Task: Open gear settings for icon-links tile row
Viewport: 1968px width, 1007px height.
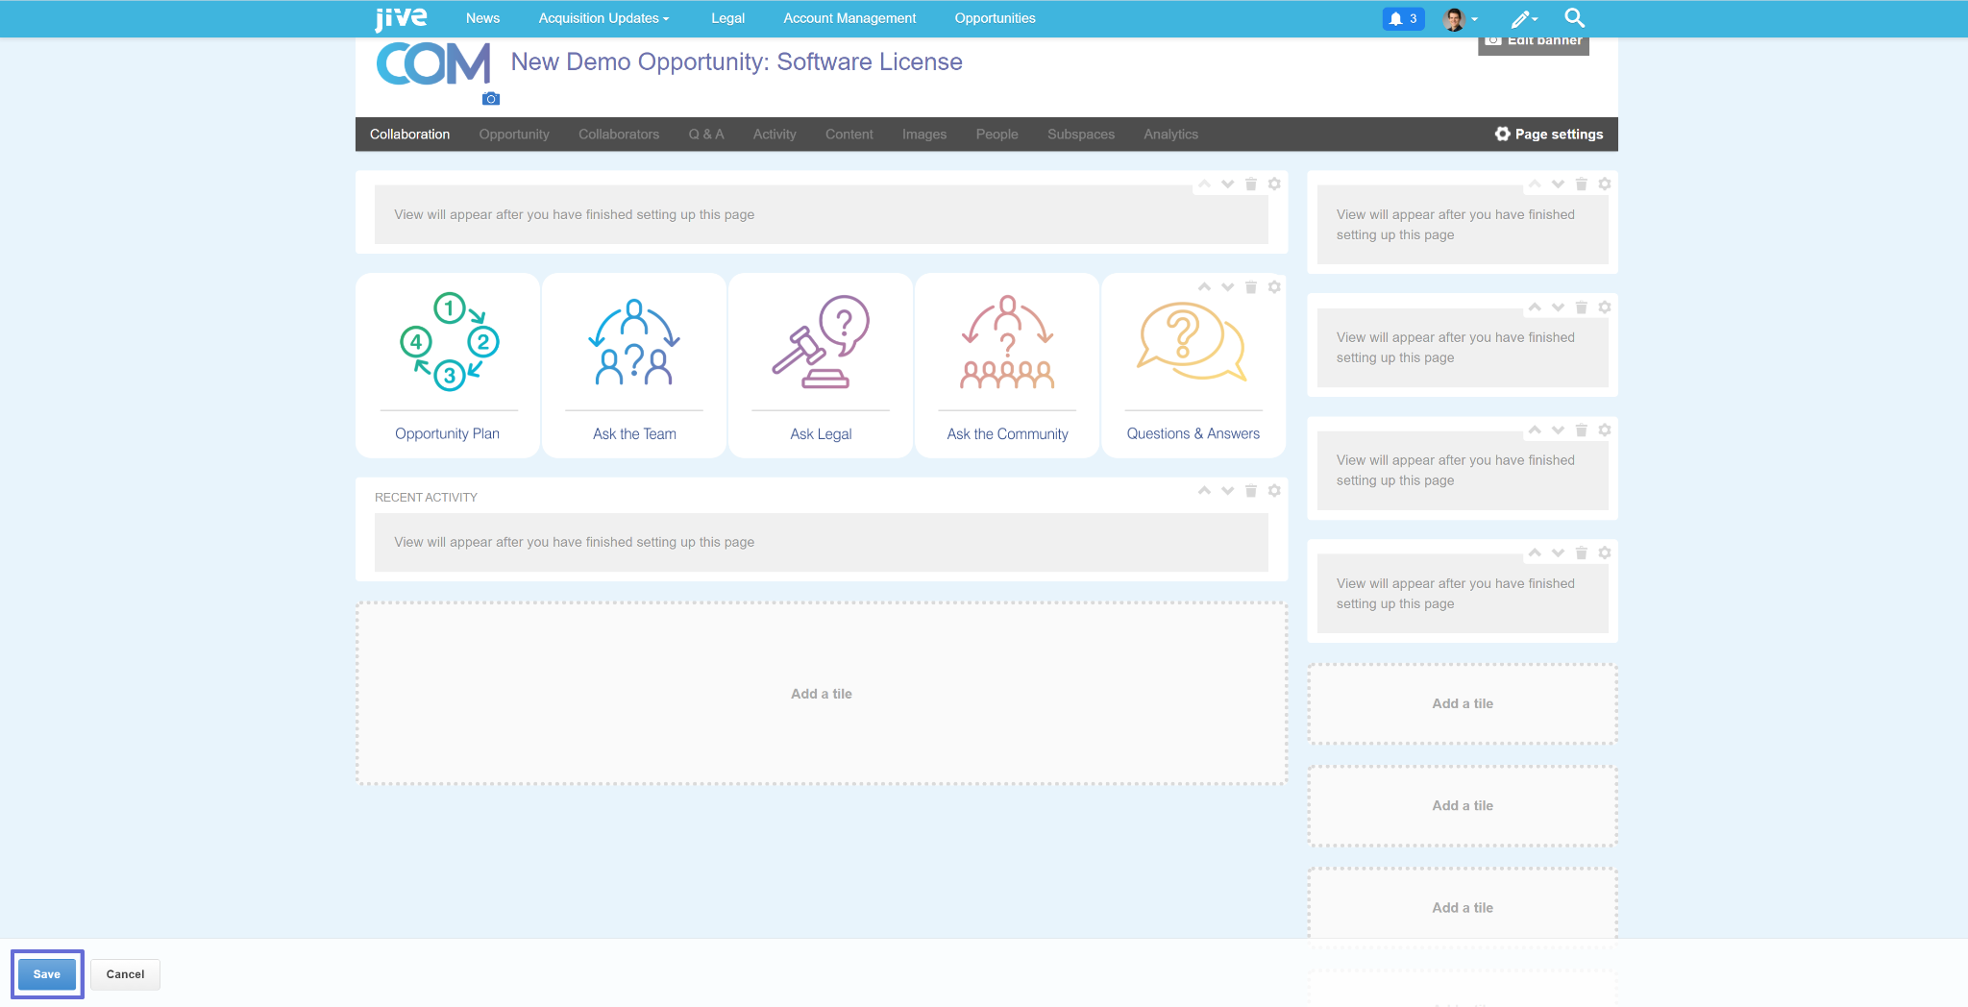Action: click(1274, 287)
